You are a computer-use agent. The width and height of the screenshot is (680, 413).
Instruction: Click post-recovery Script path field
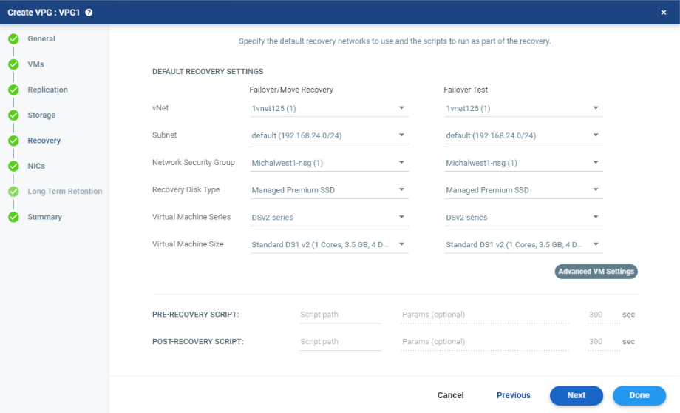click(x=341, y=342)
